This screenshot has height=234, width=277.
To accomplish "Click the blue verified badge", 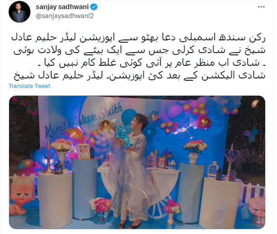I will pyautogui.click(x=94, y=7).
